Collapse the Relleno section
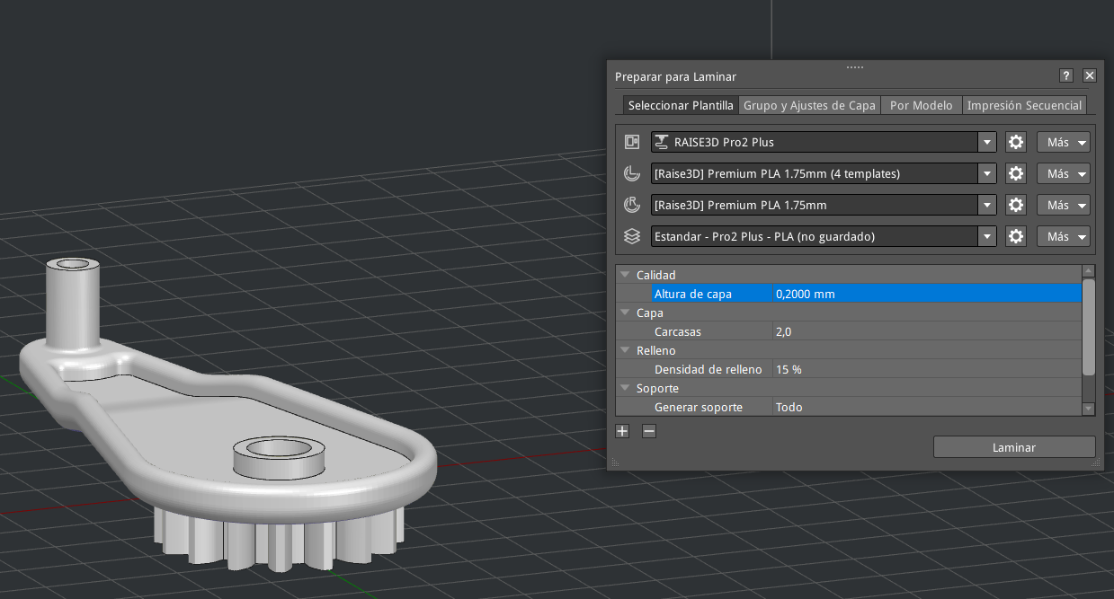The image size is (1114, 599). pyautogui.click(x=625, y=350)
